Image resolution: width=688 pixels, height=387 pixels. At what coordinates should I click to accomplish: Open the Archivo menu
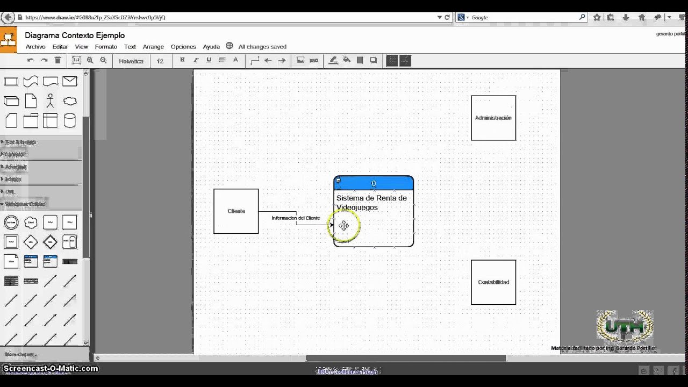pyautogui.click(x=35, y=47)
